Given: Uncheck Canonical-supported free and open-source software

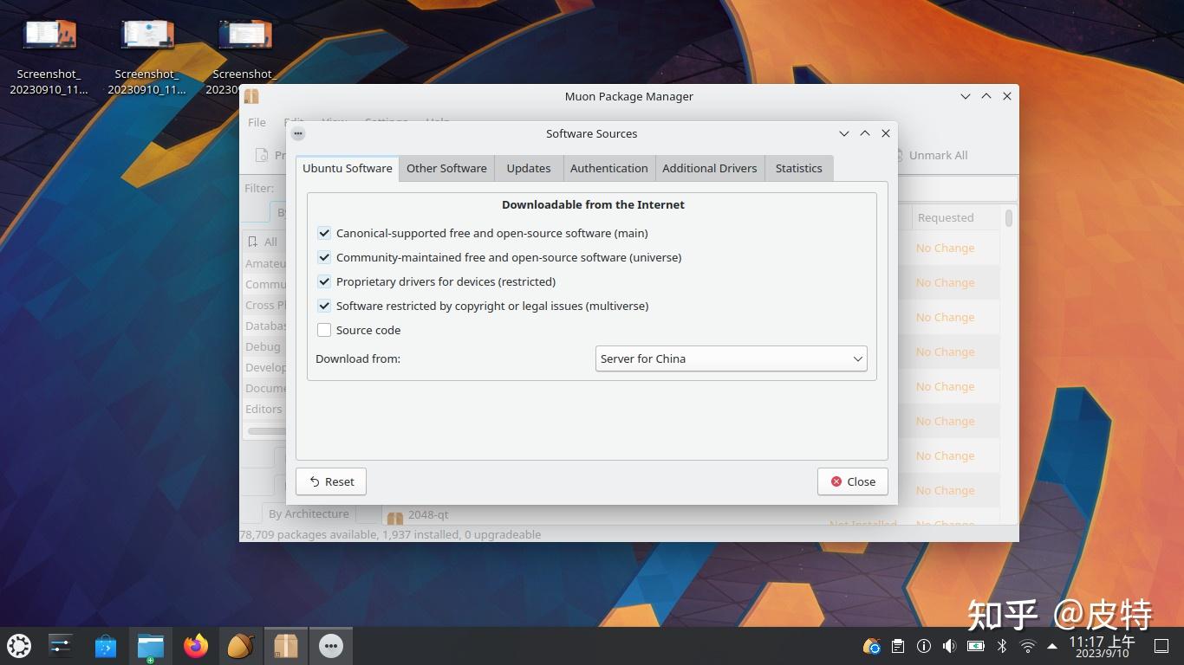Looking at the screenshot, I should click(x=324, y=233).
